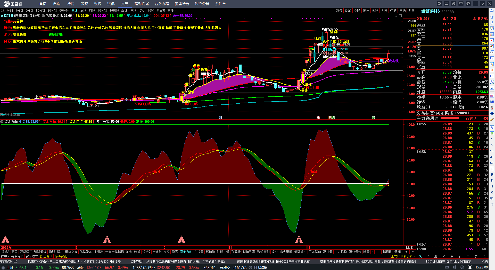The image size is (495, 270).
Task: Click the 复权 button
Action: click(x=339, y=11)
